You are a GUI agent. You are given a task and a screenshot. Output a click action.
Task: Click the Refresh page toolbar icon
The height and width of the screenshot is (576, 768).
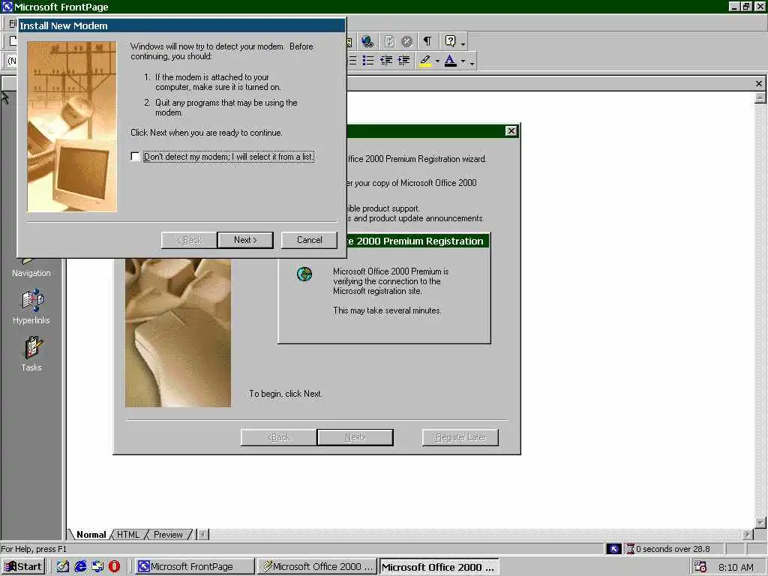(389, 42)
